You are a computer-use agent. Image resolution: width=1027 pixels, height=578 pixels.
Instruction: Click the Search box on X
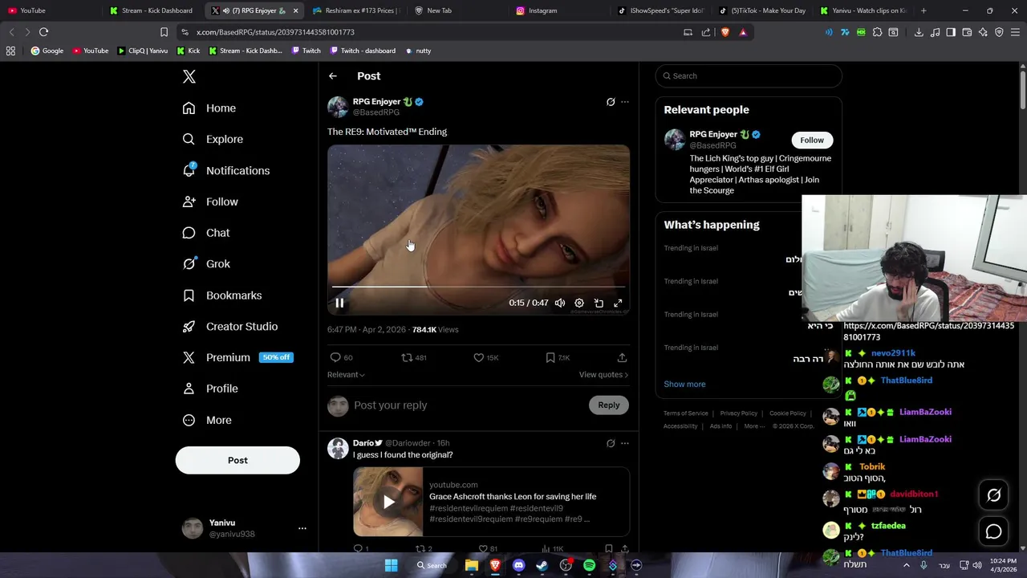(749, 76)
